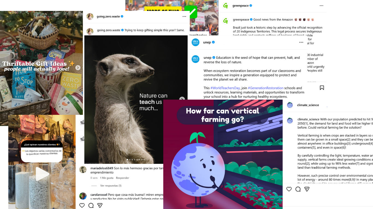Open the unep username in post header

[x=207, y=42]
